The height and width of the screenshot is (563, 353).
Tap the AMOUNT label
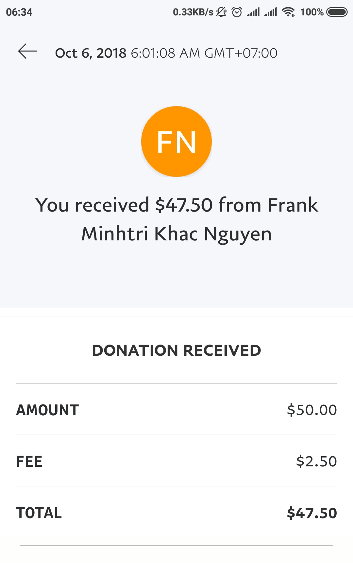(48, 410)
